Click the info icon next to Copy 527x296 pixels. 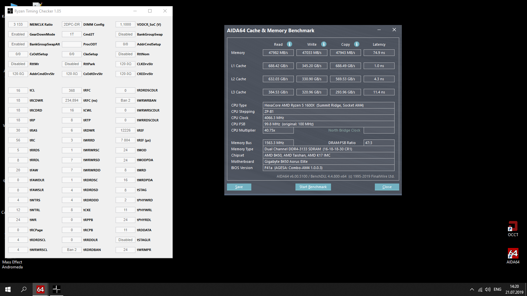coord(357,44)
